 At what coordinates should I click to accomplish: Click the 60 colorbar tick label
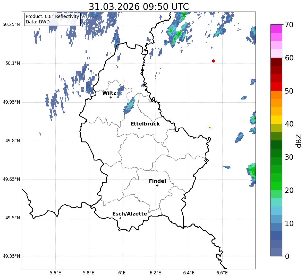coord(289,58)
